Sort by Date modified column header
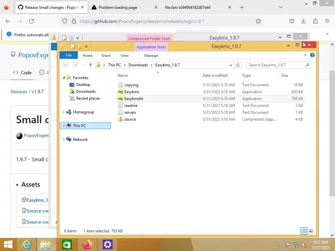Screen dimensions: 335x251 point(215,75)
